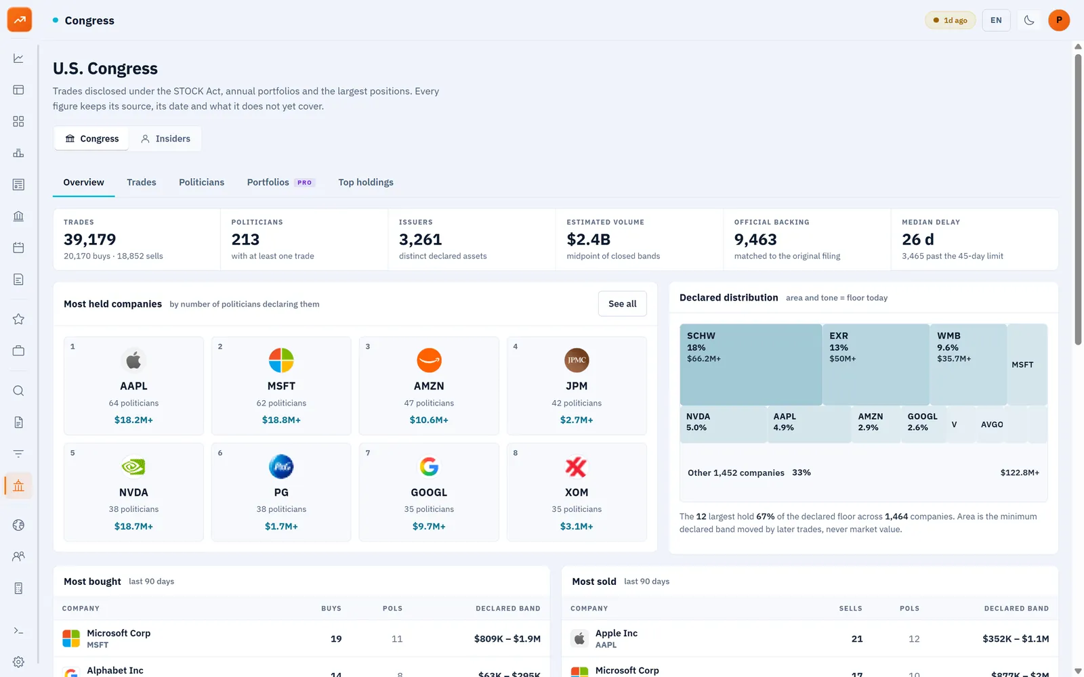Select the SCHW treemap block
Screen dimensions: 1084x677
click(x=751, y=364)
